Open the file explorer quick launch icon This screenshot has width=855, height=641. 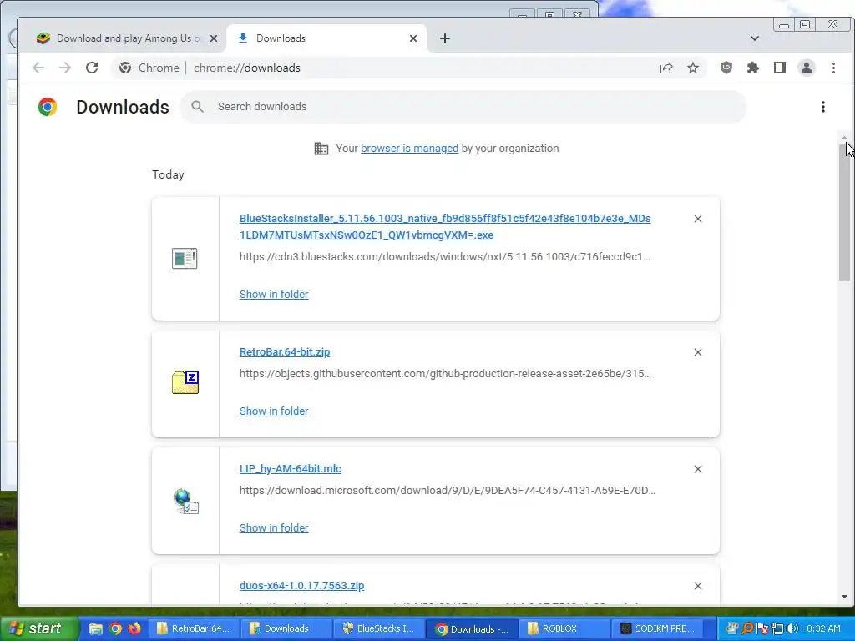click(x=96, y=628)
